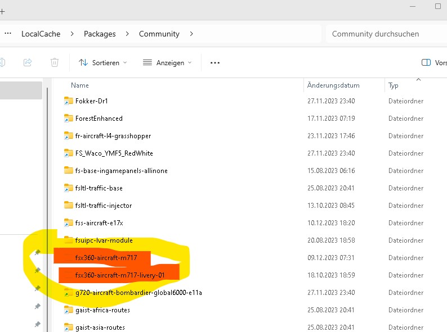Click the Fokker-Dr1 folder name
This screenshot has height=332, width=447.
(92, 101)
